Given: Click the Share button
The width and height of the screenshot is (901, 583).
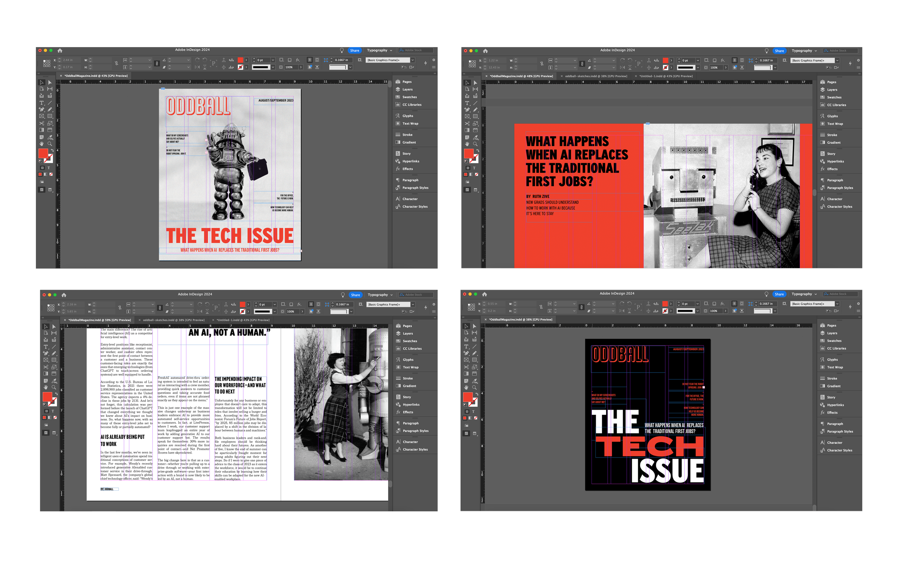Looking at the screenshot, I should 354,50.
